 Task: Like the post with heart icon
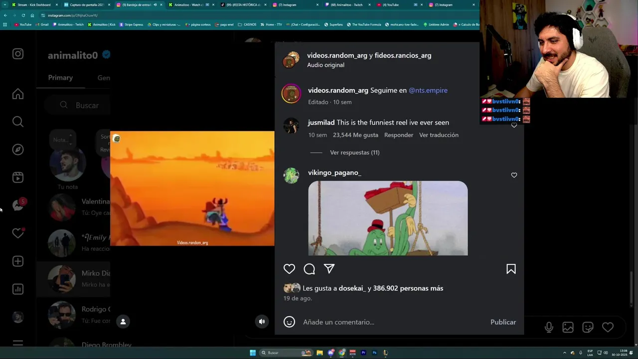point(289,269)
